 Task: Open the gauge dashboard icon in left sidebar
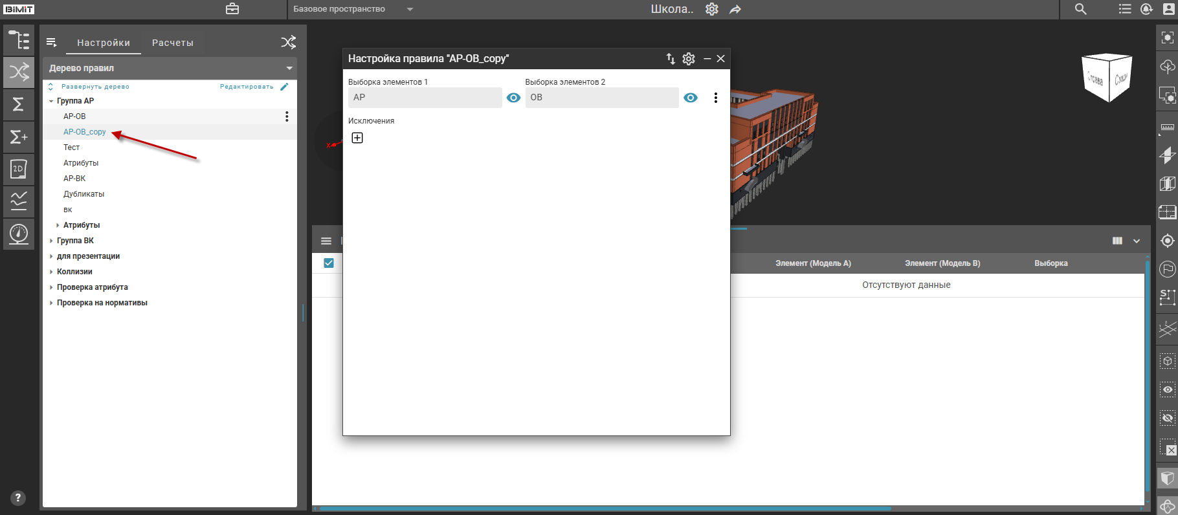click(x=19, y=234)
